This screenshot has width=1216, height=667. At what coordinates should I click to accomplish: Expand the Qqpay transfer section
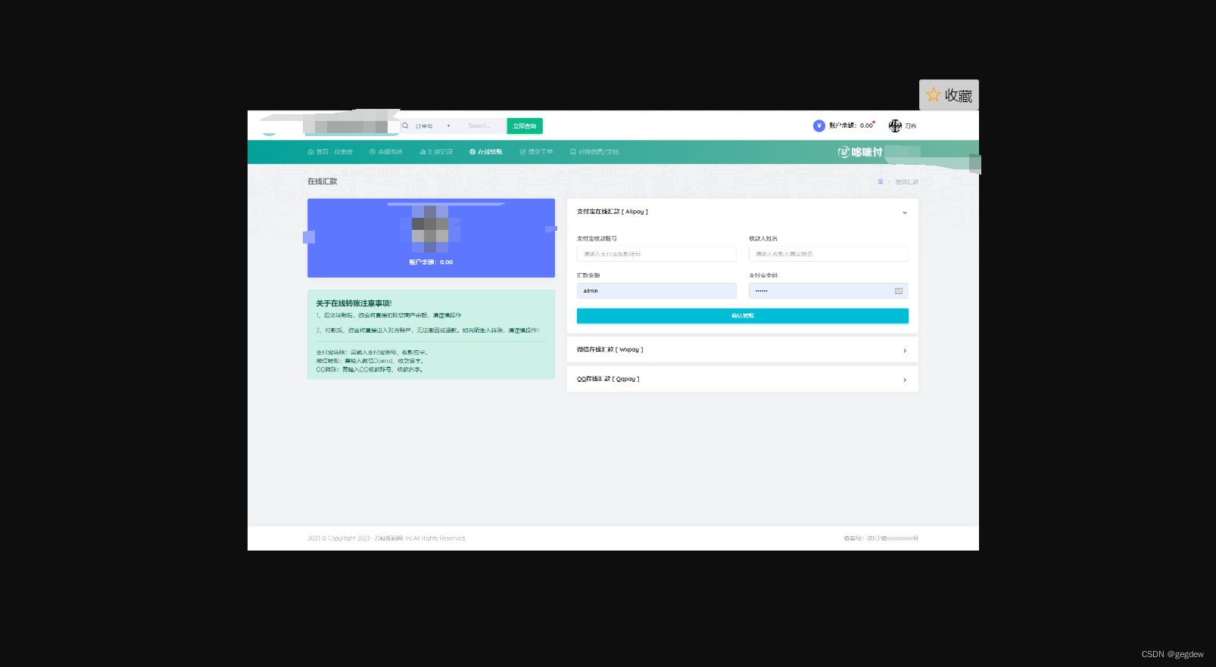pos(904,380)
